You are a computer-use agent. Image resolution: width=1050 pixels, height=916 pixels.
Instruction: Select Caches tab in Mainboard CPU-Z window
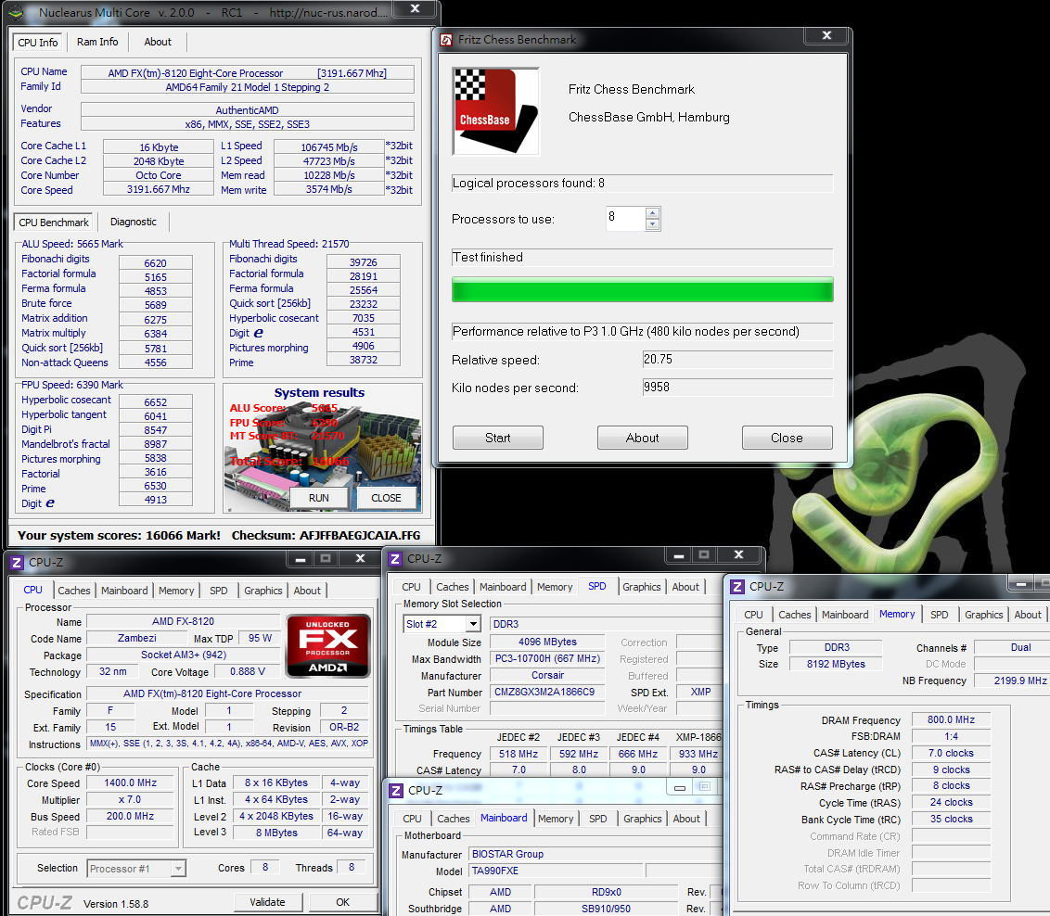[454, 819]
